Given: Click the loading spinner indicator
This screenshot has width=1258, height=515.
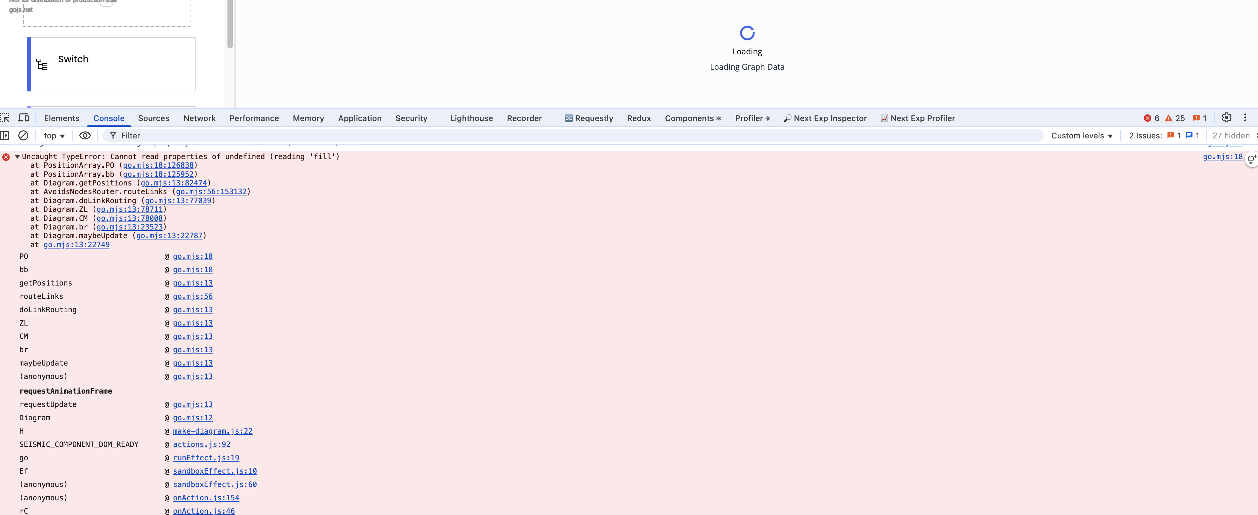Looking at the screenshot, I should [x=747, y=33].
